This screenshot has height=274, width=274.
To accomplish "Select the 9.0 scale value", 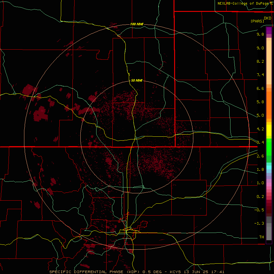I will click(260, 48).
